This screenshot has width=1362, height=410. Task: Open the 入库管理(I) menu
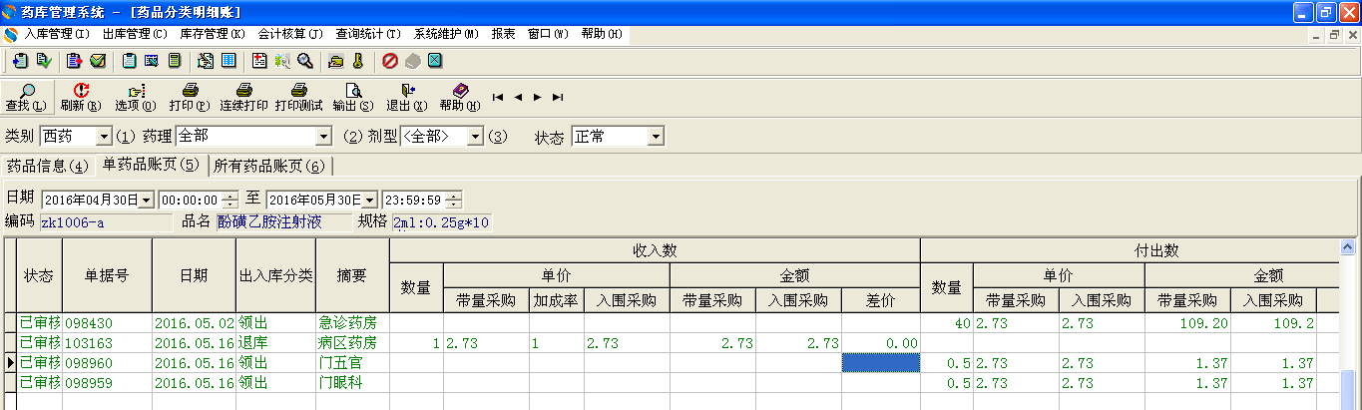click(57, 34)
